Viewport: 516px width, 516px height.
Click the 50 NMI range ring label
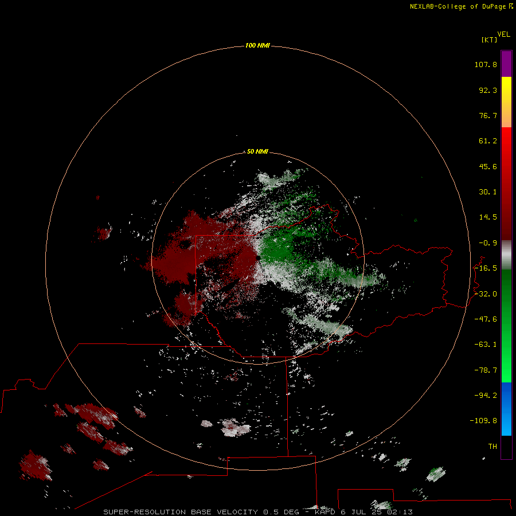click(x=257, y=151)
